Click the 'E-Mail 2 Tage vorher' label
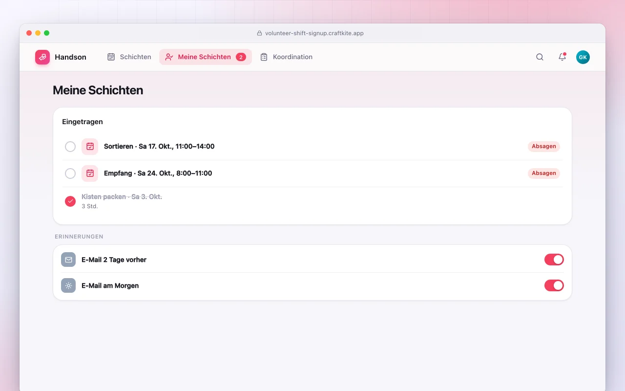625x391 pixels. (x=114, y=260)
